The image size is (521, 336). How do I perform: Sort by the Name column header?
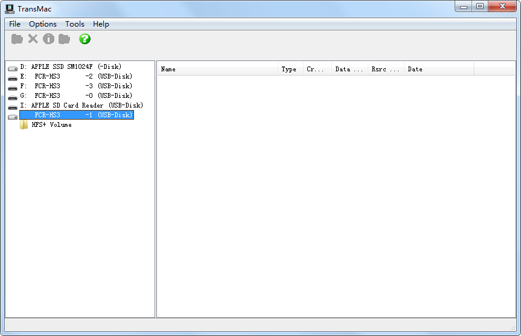218,69
